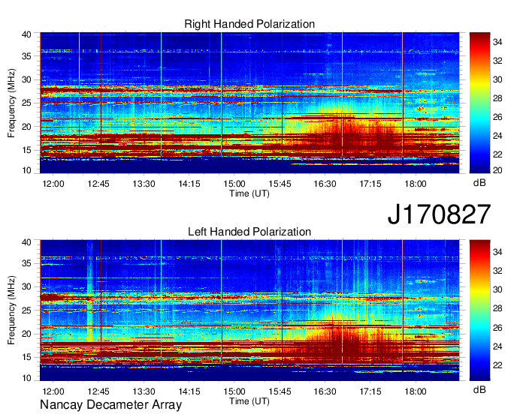Click the 26 value on bottom colorbar

click(497, 328)
